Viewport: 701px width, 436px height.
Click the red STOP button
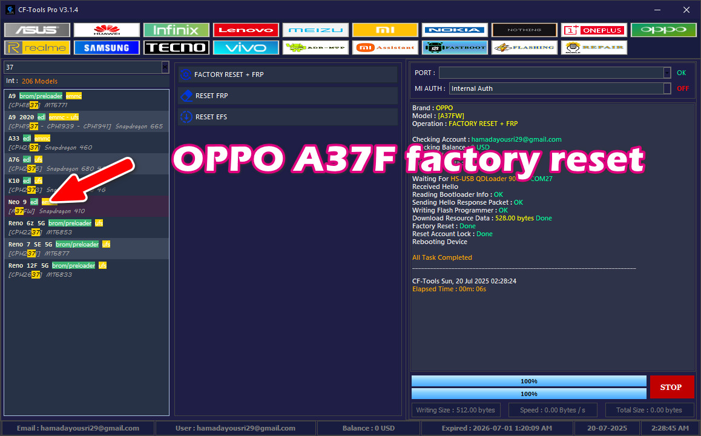pos(671,388)
